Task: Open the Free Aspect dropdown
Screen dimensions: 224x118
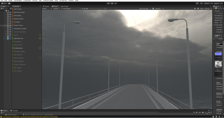Action: pyautogui.click(x=72, y=9)
